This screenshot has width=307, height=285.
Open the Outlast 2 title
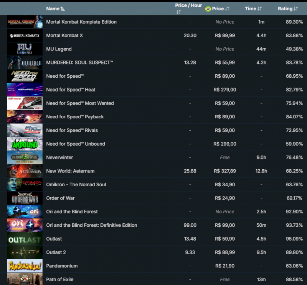(56, 252)
